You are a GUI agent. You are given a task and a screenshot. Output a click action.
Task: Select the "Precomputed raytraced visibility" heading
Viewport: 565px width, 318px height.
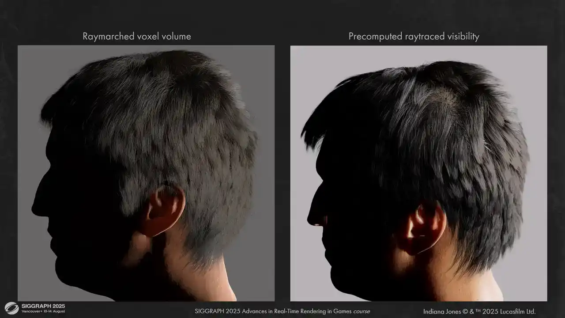(x=414, y=36)
